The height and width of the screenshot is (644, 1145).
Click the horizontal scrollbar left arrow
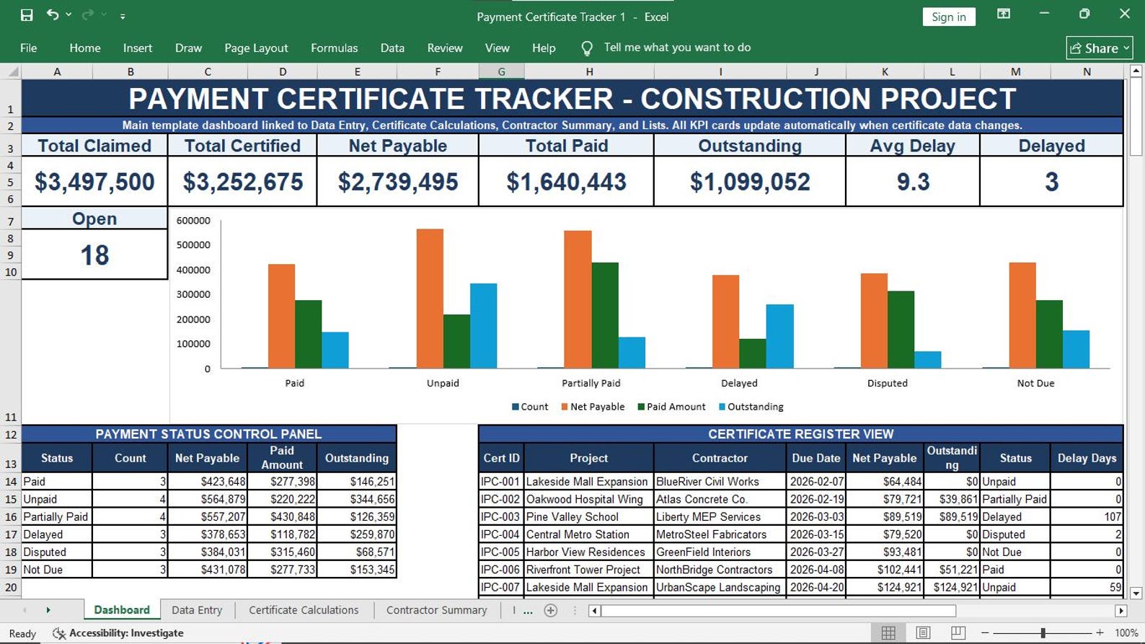(594, 611)
